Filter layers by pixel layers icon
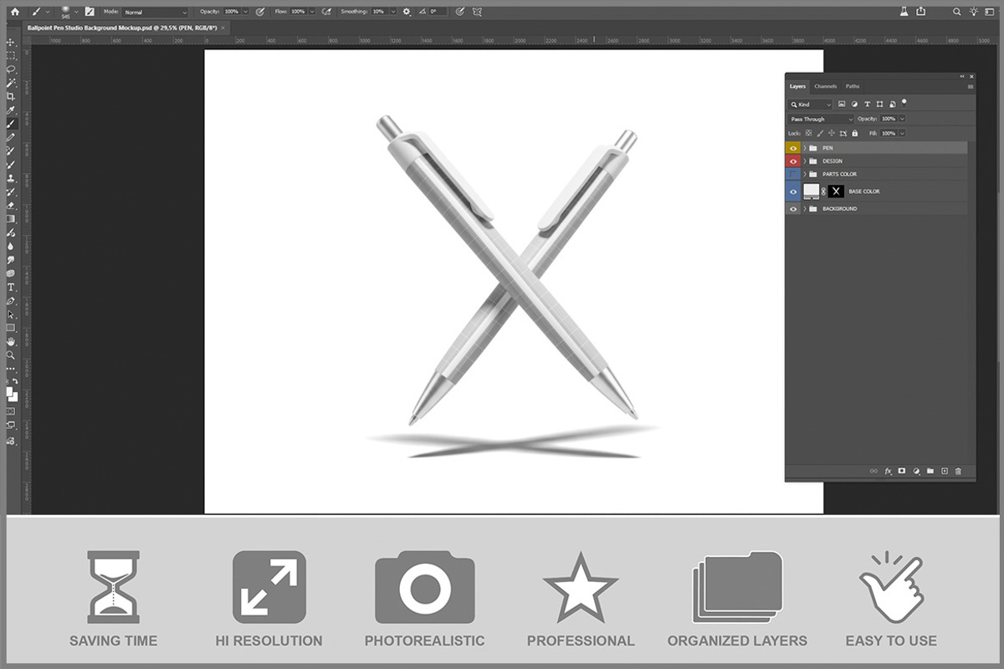The image size is (1004, 669). click(x=842, y=105)
